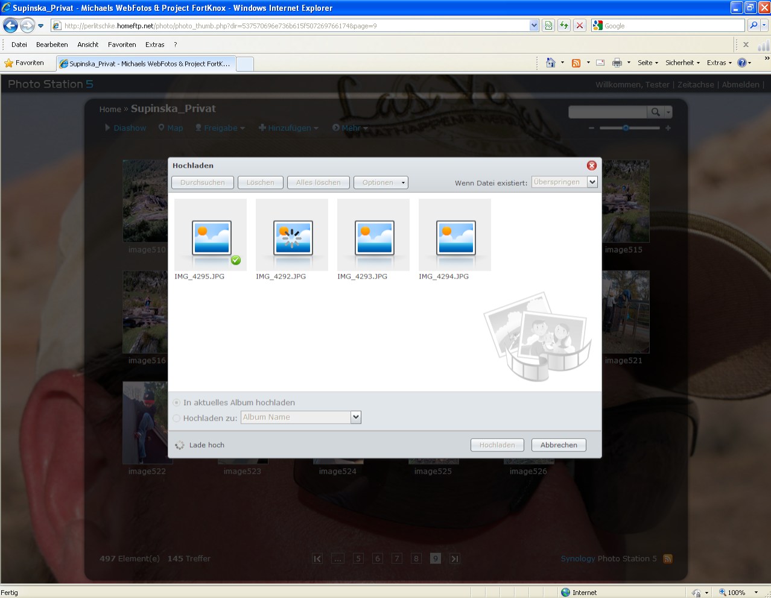
Task: Open the Album Name dropdown
Action: pos(355,417)
